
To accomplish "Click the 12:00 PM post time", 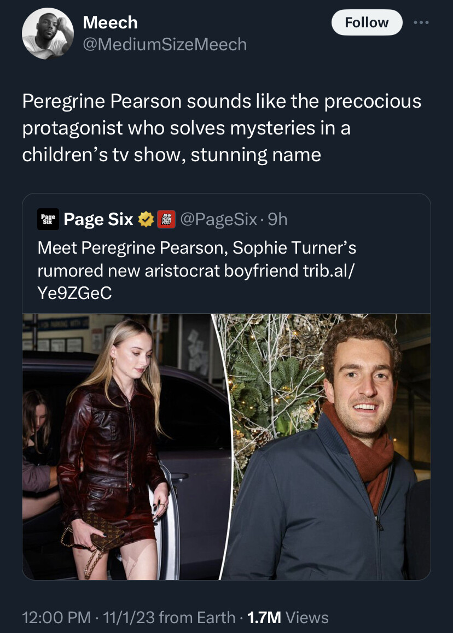I will (56, 618).
